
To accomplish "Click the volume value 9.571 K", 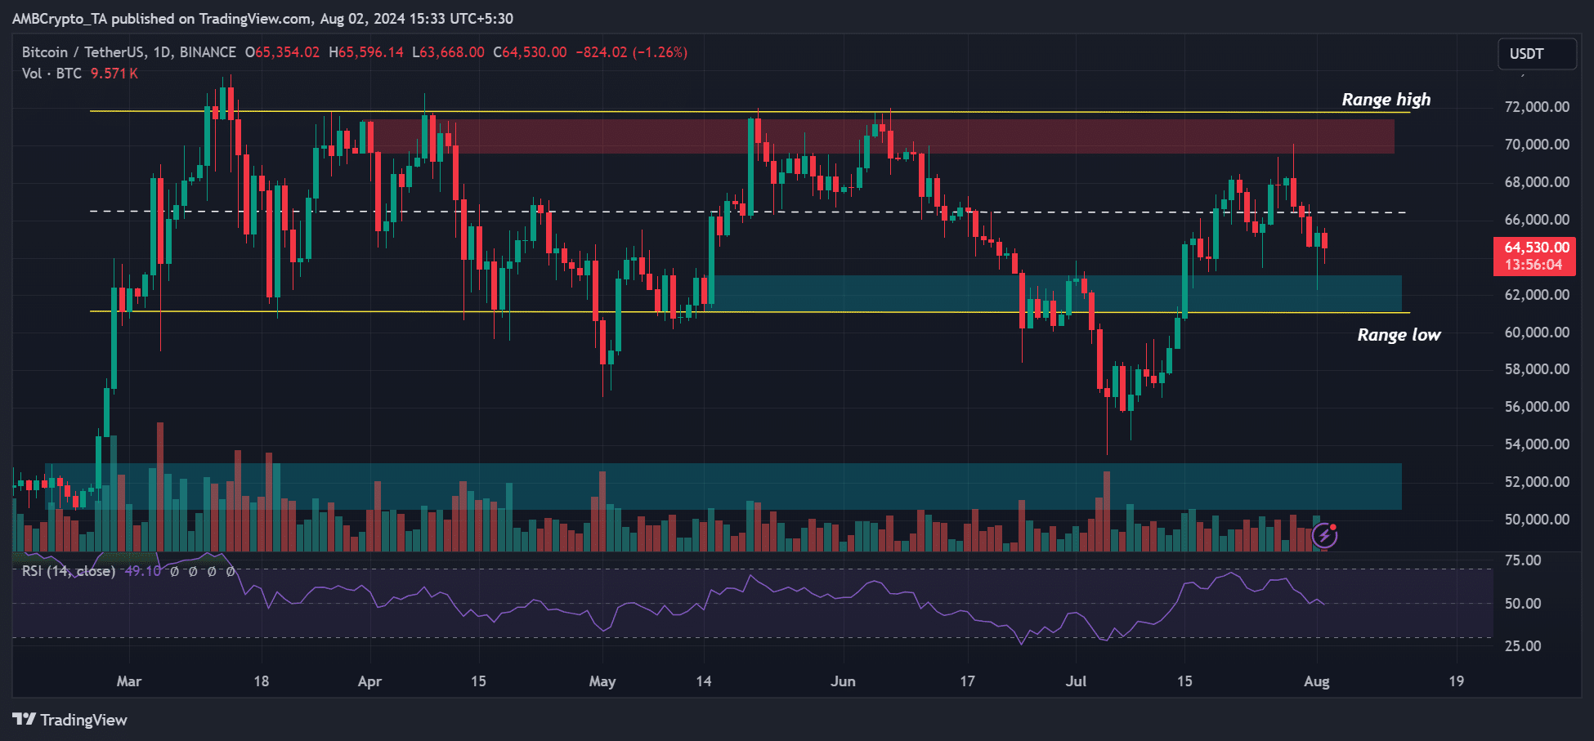I will pos(114,74).
